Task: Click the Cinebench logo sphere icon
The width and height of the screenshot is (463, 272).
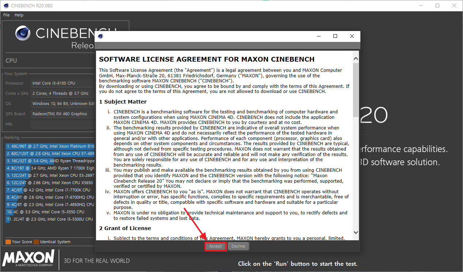Action: 23,33
